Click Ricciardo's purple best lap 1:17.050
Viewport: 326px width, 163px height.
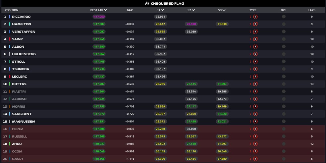(x=99, y=17)
